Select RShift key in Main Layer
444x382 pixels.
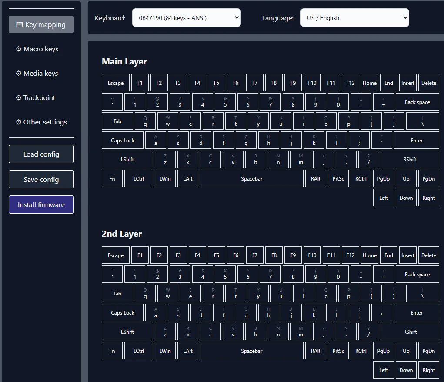pos(410,160)
